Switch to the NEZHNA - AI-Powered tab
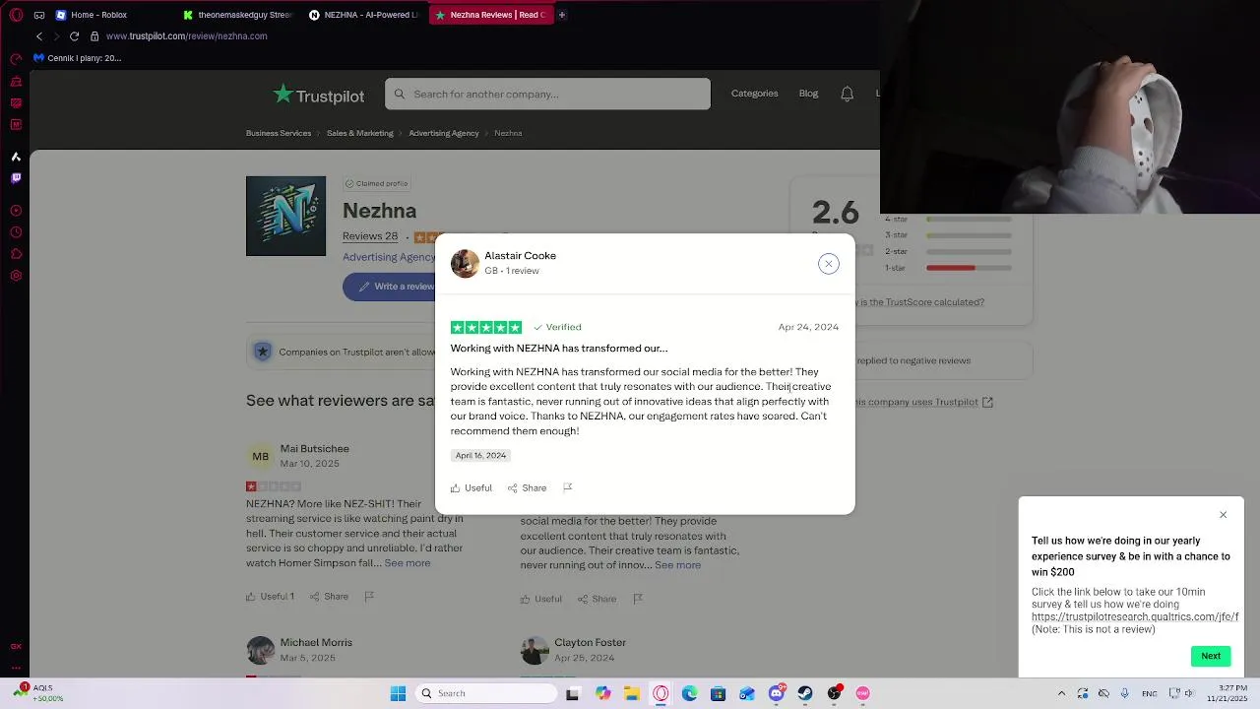The height and width of the screenshot is (709, 1260). click(x=364, y=15)
